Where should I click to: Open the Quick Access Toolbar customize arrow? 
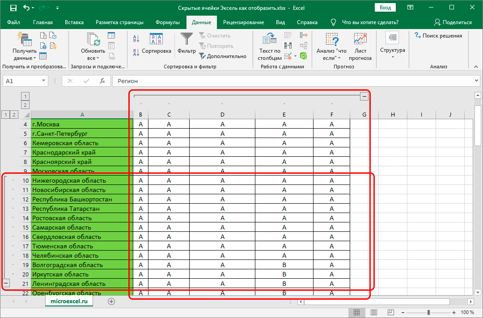click(x=57, y=8)
